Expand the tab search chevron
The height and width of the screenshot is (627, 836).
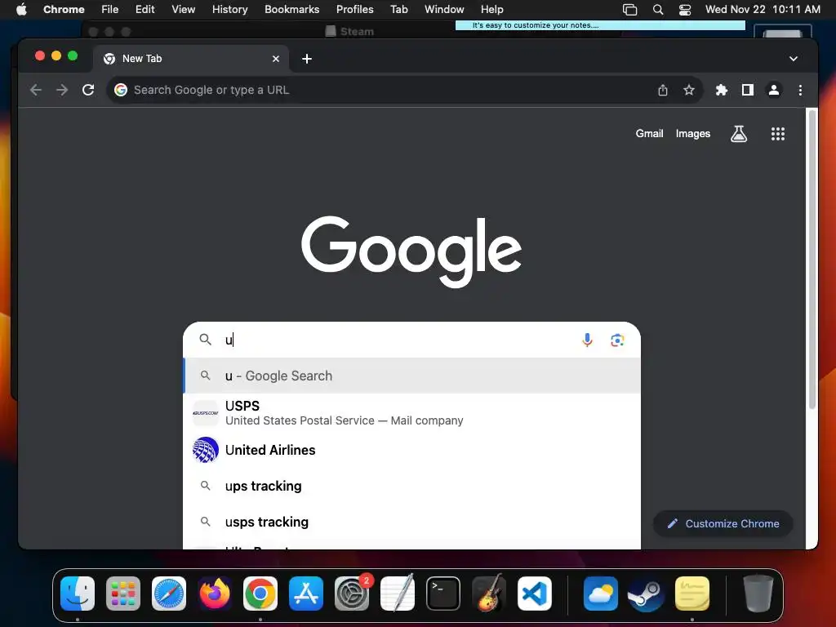click(x=794, y=59)
